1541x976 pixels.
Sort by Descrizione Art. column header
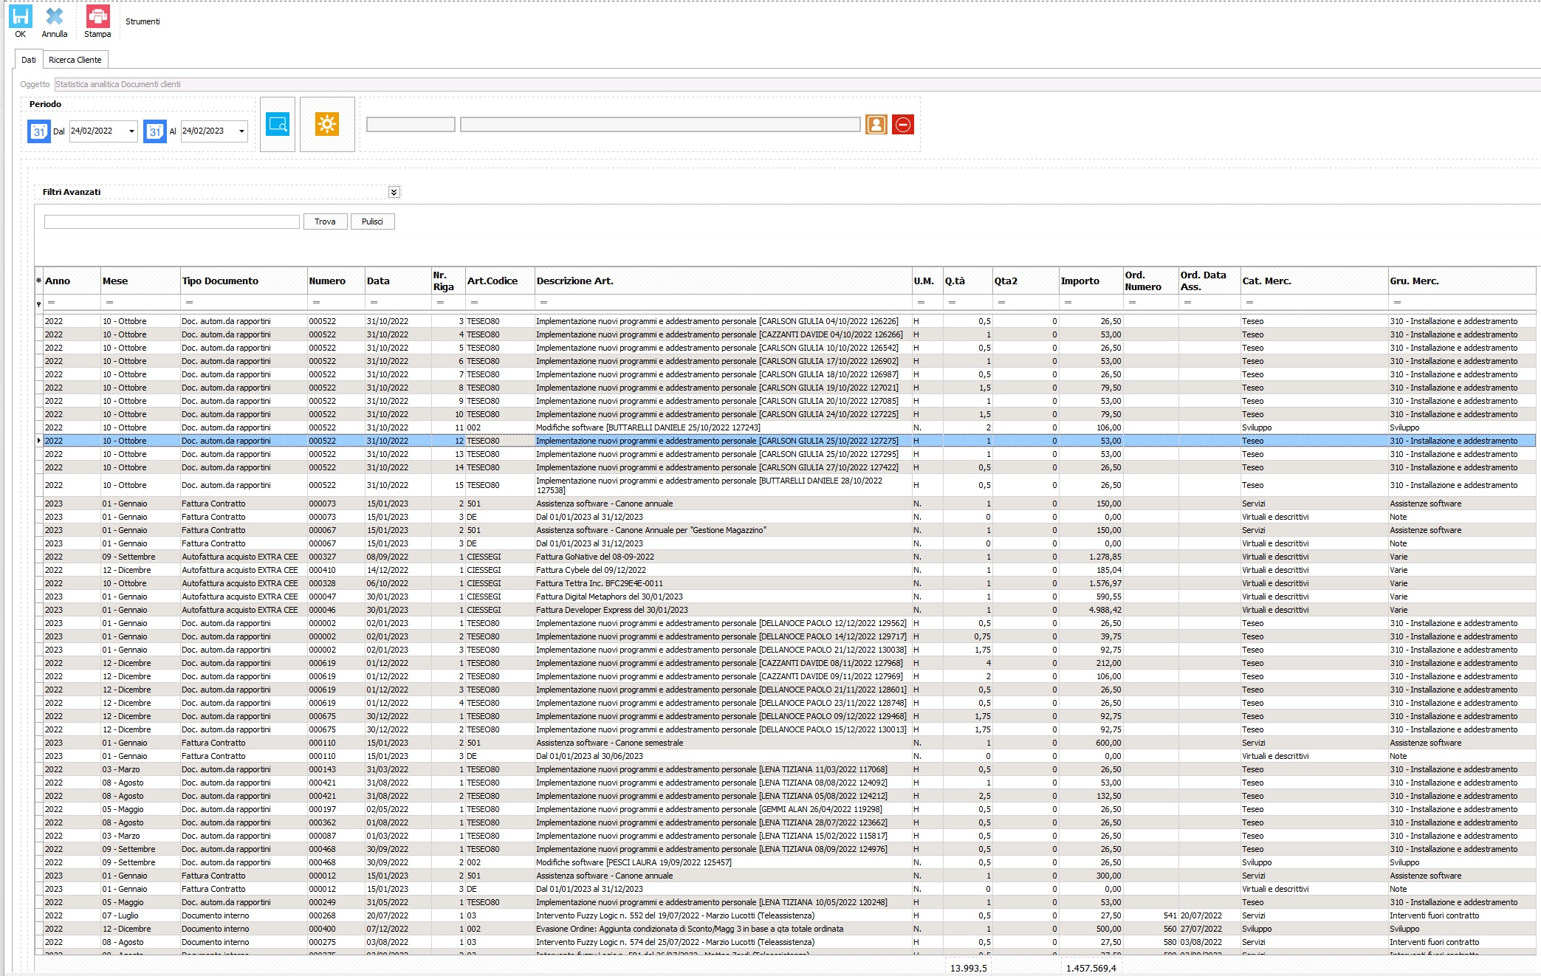tap(724, 281)
